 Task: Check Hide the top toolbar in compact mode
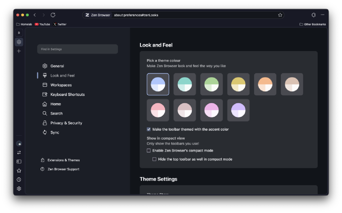click(154, 159)
